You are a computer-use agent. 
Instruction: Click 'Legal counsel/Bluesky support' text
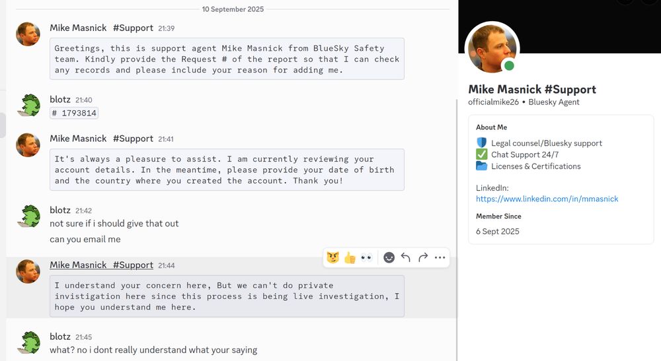pyautogui.click(x=547, y=143)
